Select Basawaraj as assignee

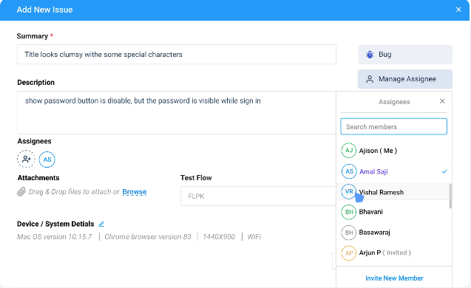393,233
